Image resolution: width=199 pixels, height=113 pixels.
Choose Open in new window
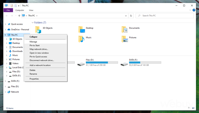(x=46, y=53)
